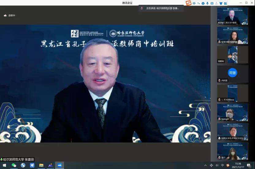Click the 同慧 participant avatar tile
The image size is (255, 169).
(232, 73)
